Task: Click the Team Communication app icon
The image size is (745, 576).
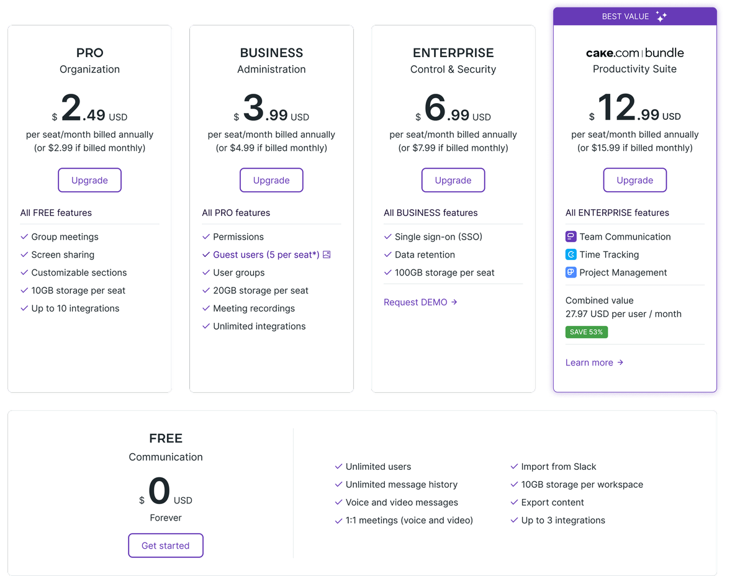Action: click(x=571, y=236)
